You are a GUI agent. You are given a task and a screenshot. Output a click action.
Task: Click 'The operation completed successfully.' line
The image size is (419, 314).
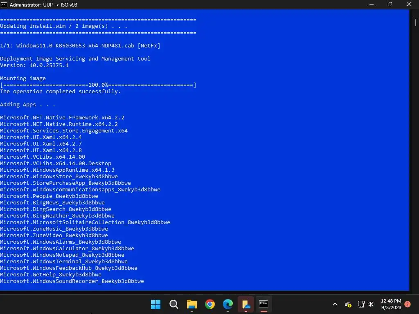click(61, 92)
